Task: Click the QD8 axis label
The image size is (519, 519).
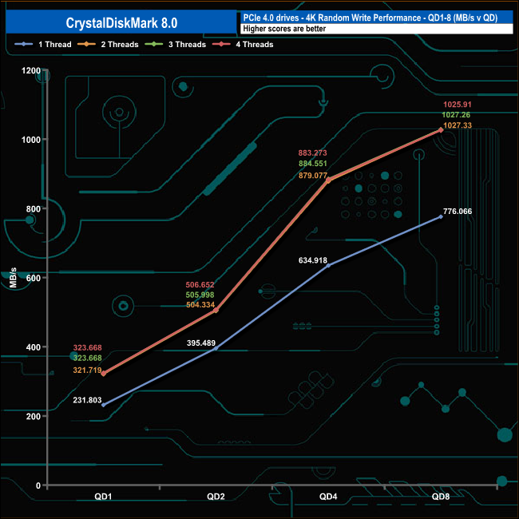Action: pos(441,497)
